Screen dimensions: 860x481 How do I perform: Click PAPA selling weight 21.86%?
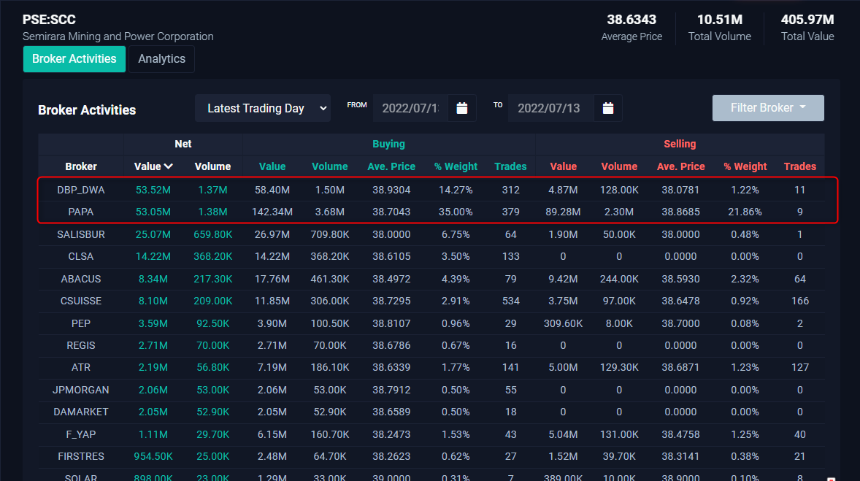(745, 212)
